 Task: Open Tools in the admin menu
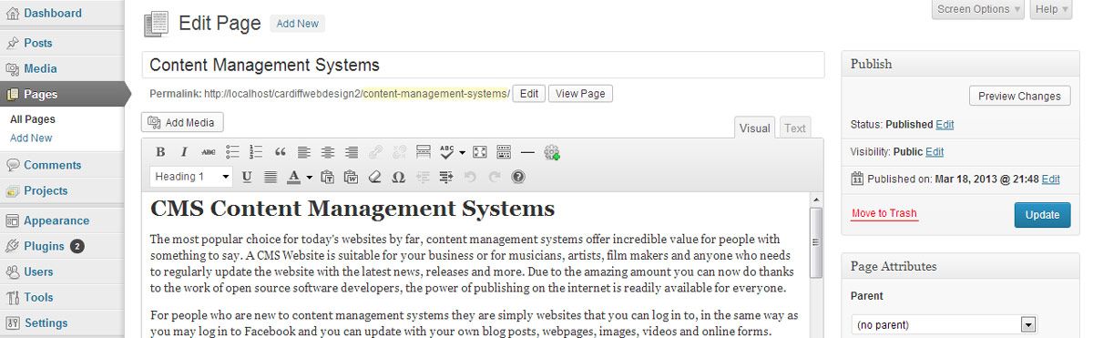click(x=62, y=297)
